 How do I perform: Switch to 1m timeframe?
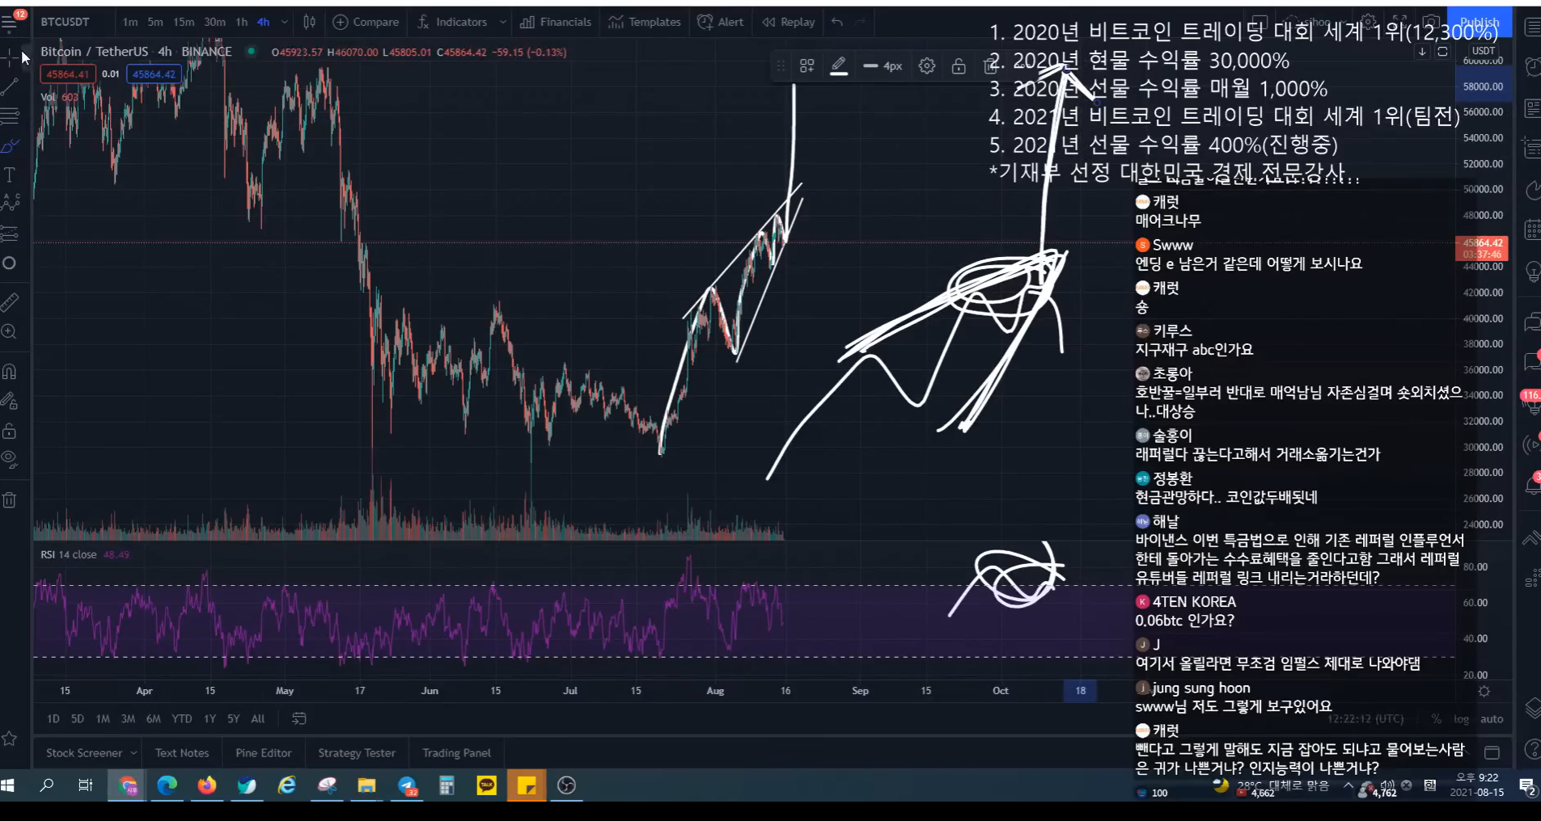point(130,22)
